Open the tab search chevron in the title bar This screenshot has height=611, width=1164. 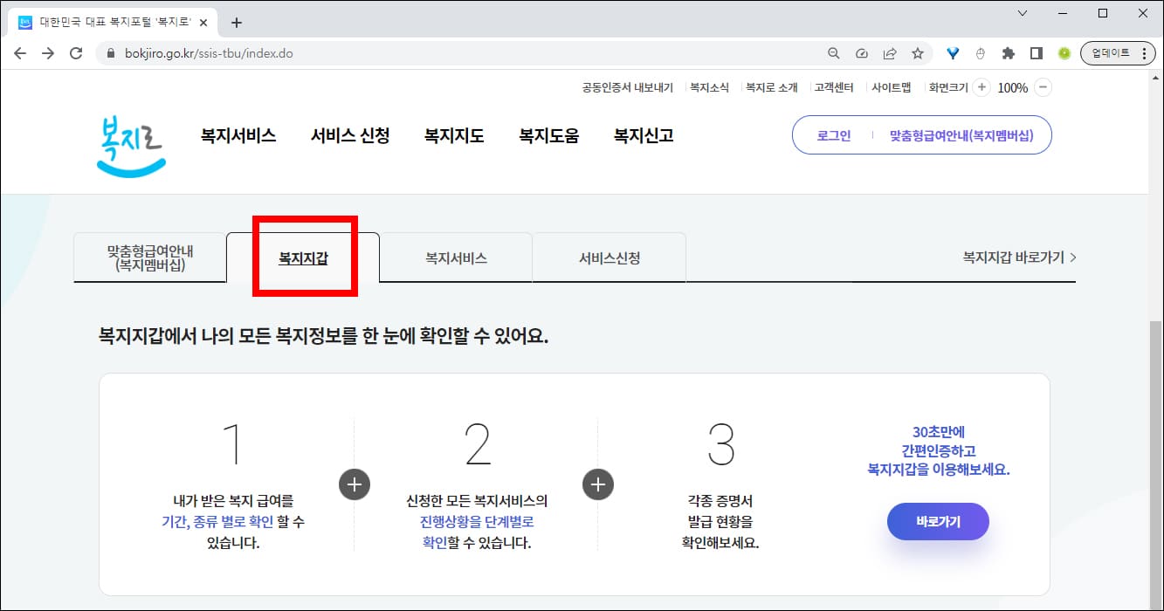click(1023, 13)
